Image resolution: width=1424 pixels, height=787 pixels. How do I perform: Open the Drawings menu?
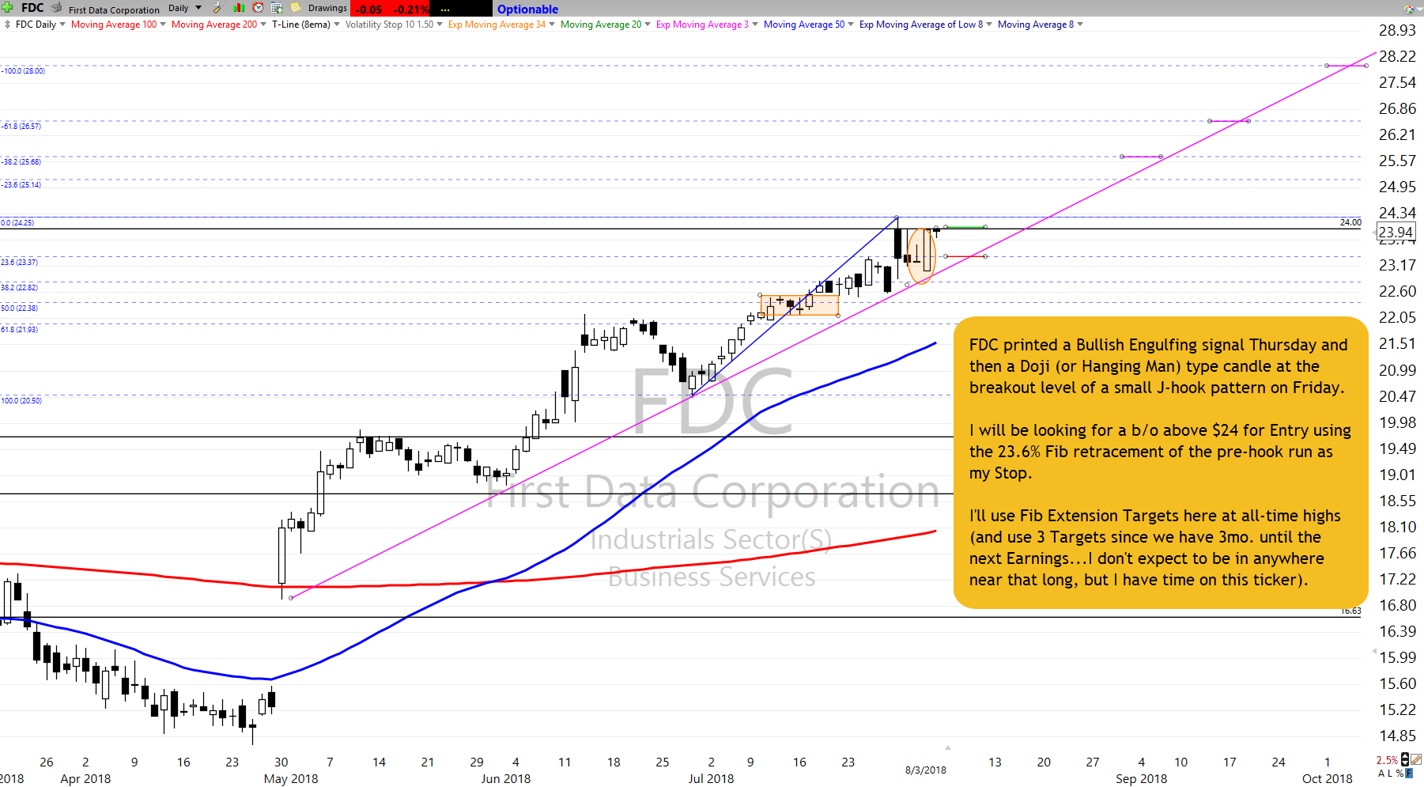click(327, 8)
